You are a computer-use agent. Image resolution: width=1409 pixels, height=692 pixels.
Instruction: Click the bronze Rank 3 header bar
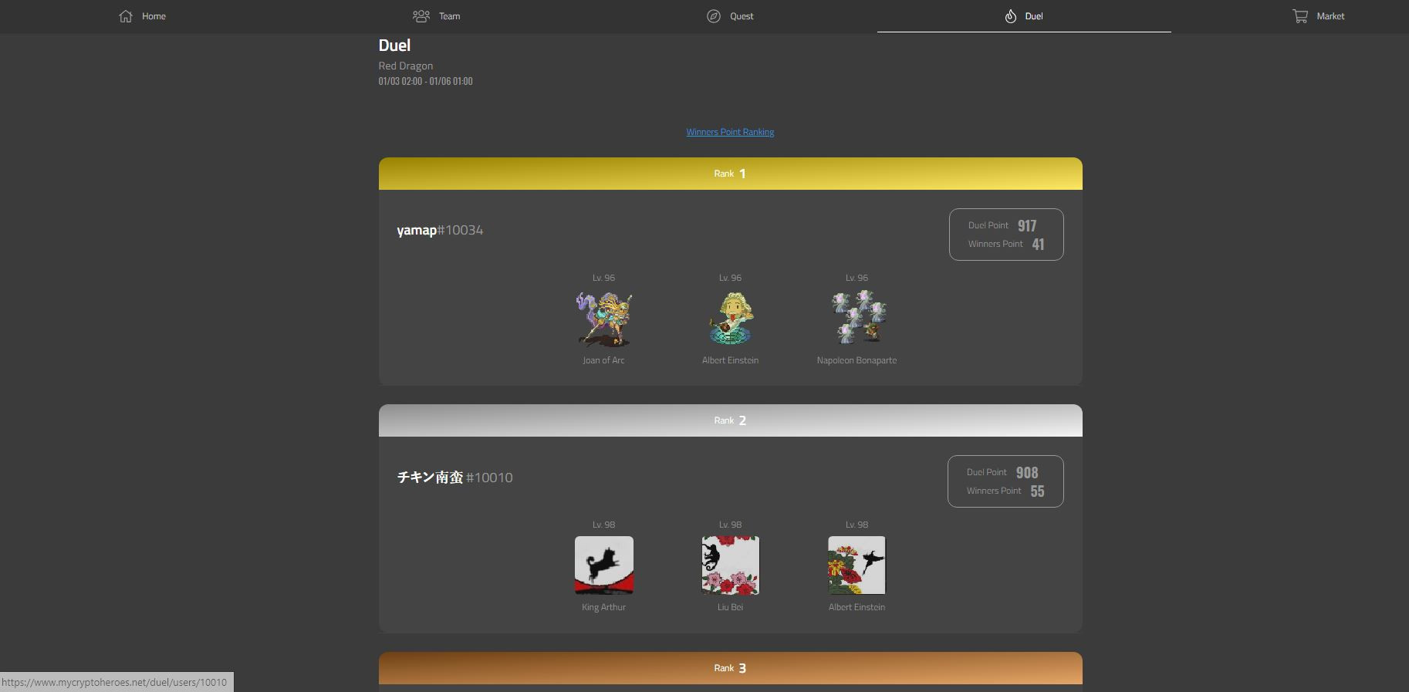(x=730, y=668)
